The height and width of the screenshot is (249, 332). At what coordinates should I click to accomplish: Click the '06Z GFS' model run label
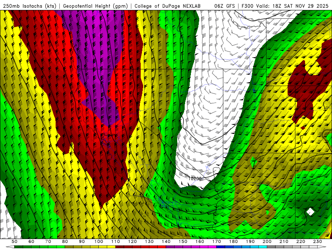tap(224, 6)
